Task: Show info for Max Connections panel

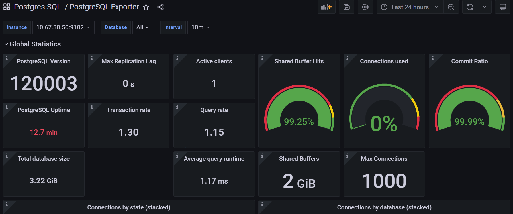Action: pos(347,156)
